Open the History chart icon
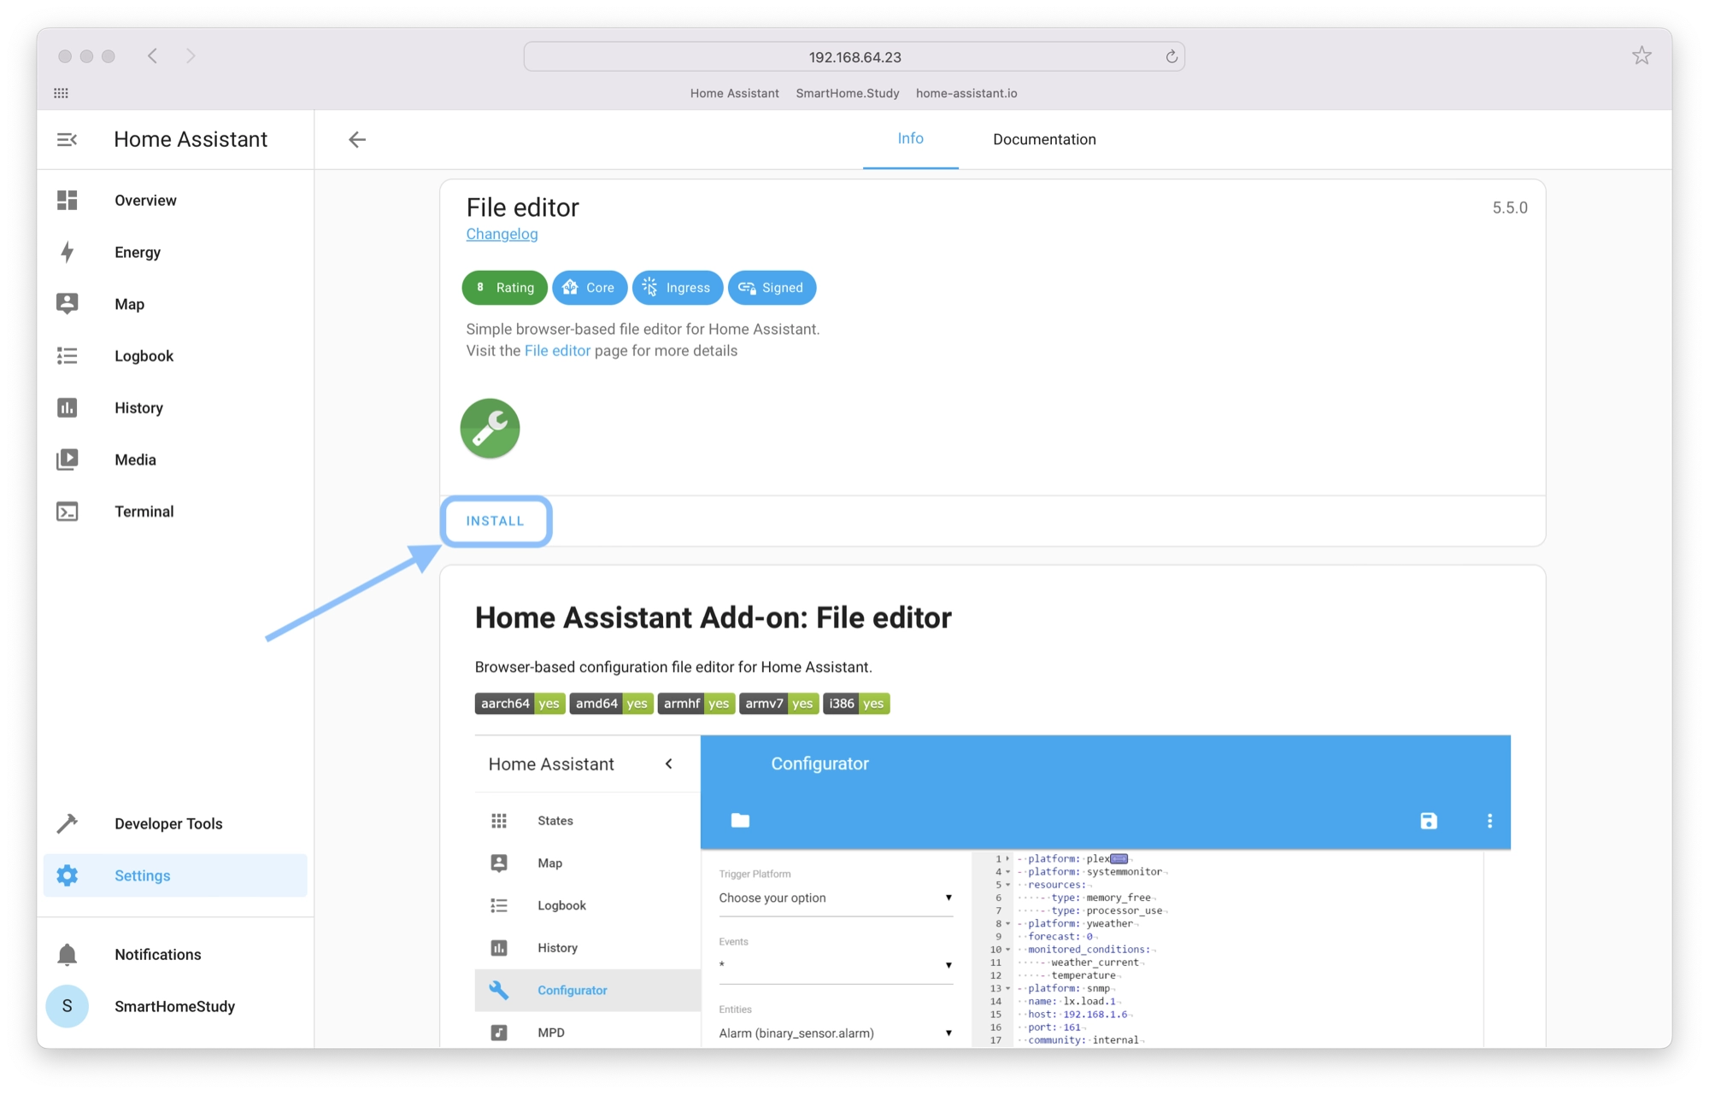This screenshot has width=1709, height=1094. [x=67, y=407]
